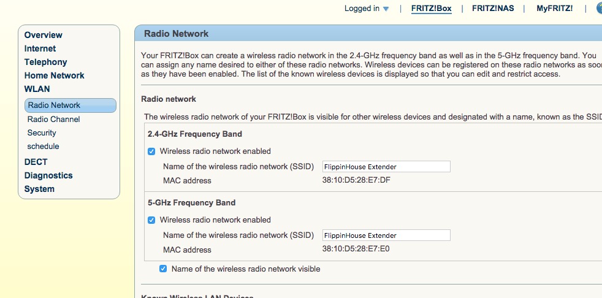Toggle Name of the wireless radio network visible
Image resolution: width=602 pixels, height=298 pixels.
tap(163, 269)
